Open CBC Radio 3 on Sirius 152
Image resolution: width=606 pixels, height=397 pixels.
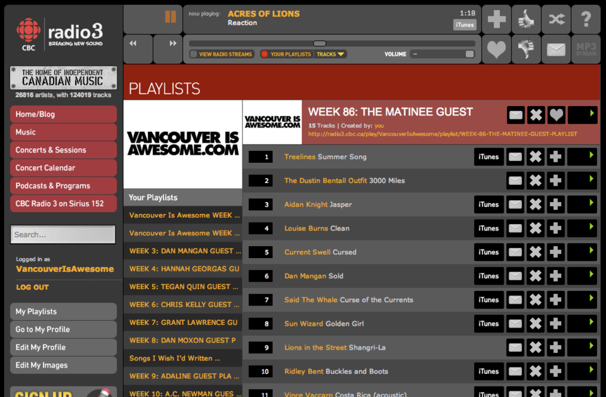click(x=63, y=203)
